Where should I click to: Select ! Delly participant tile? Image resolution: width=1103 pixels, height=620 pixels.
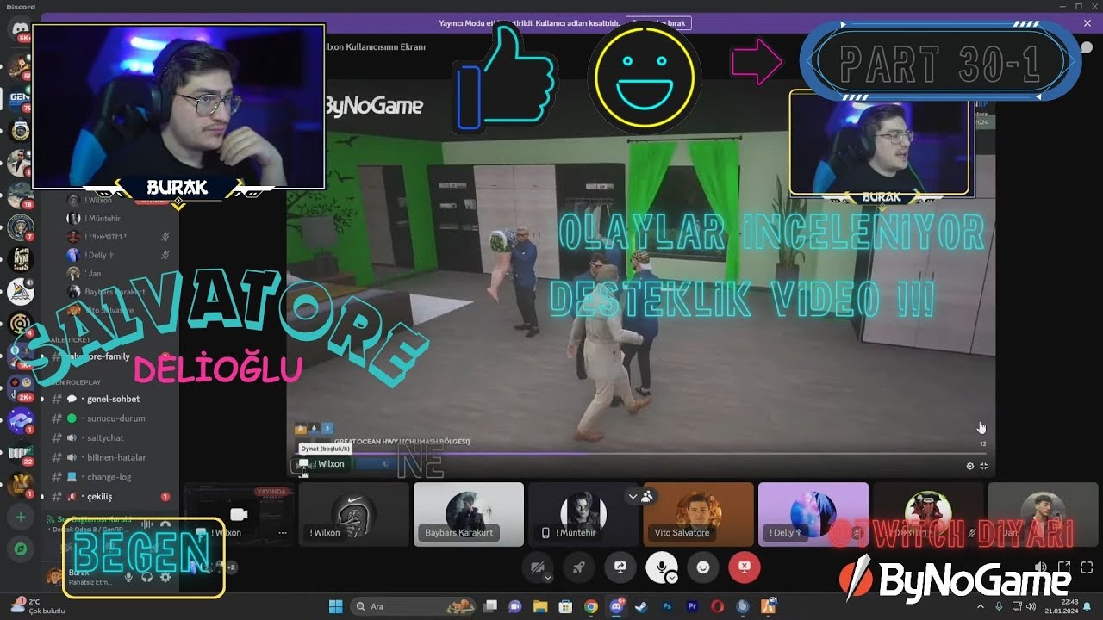(813, 514)
